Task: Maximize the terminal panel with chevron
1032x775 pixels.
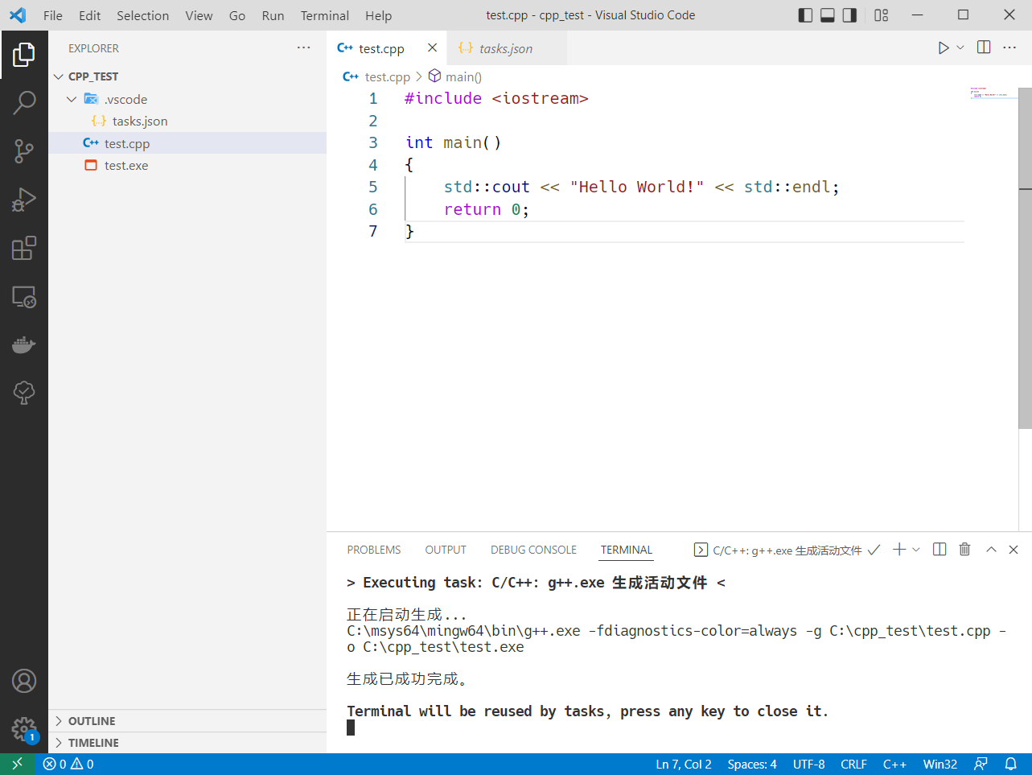Action: point(991,549)
